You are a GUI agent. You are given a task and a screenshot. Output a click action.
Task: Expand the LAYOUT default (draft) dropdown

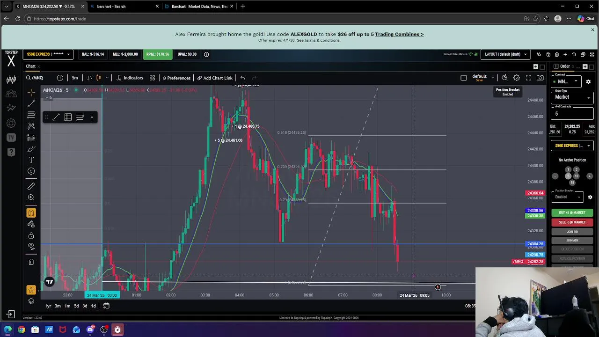pos(506,54)
